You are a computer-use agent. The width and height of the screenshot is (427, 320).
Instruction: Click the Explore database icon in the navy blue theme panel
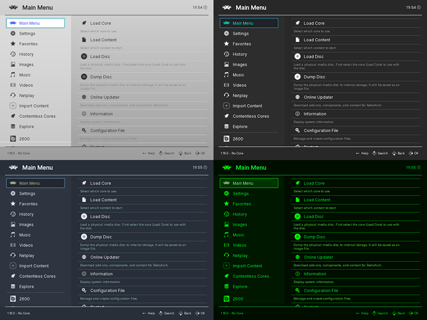(x=13, y=286)
